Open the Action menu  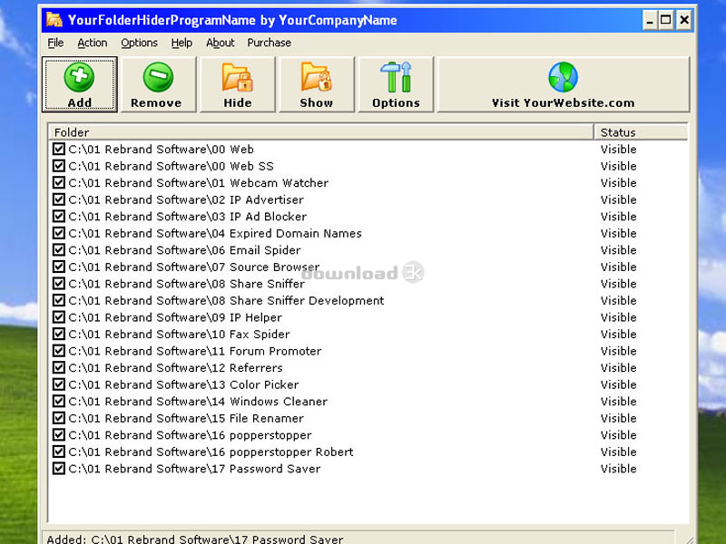point(92,43)
